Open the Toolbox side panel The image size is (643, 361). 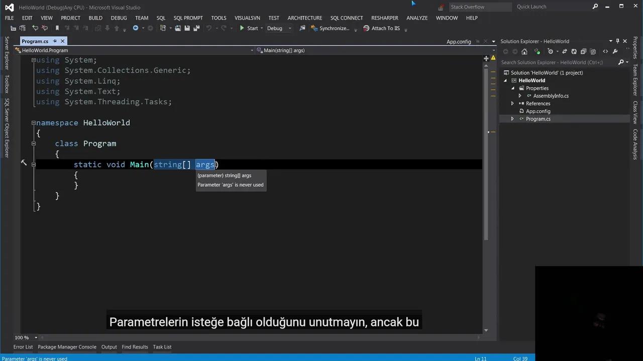[x=7, y=84]
